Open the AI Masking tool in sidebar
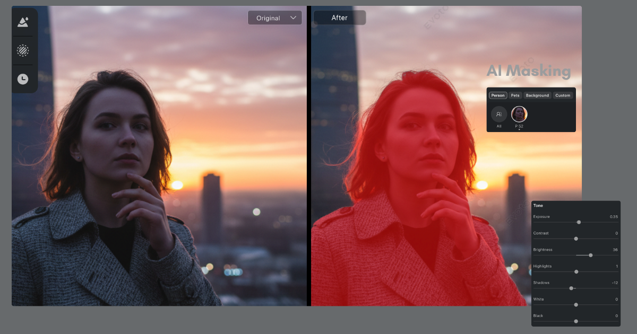This screenshot has width=637, height=334. 23,51
